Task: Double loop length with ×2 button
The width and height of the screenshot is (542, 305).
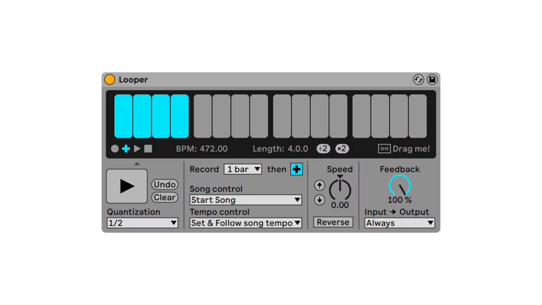Action: (342, 149)
